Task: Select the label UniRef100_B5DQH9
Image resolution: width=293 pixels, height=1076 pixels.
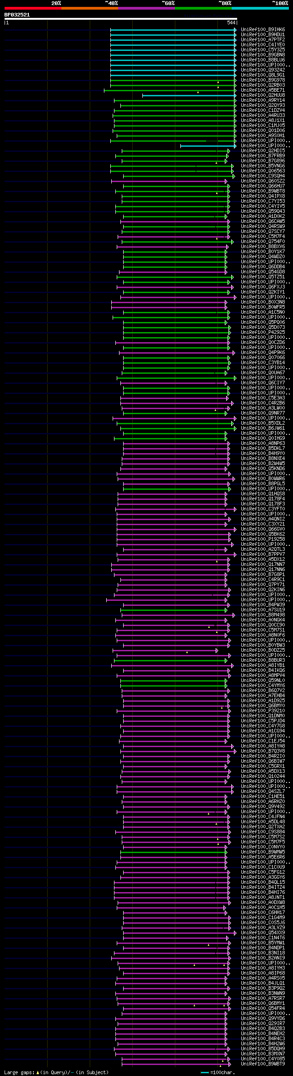Action: [263, 1048]
